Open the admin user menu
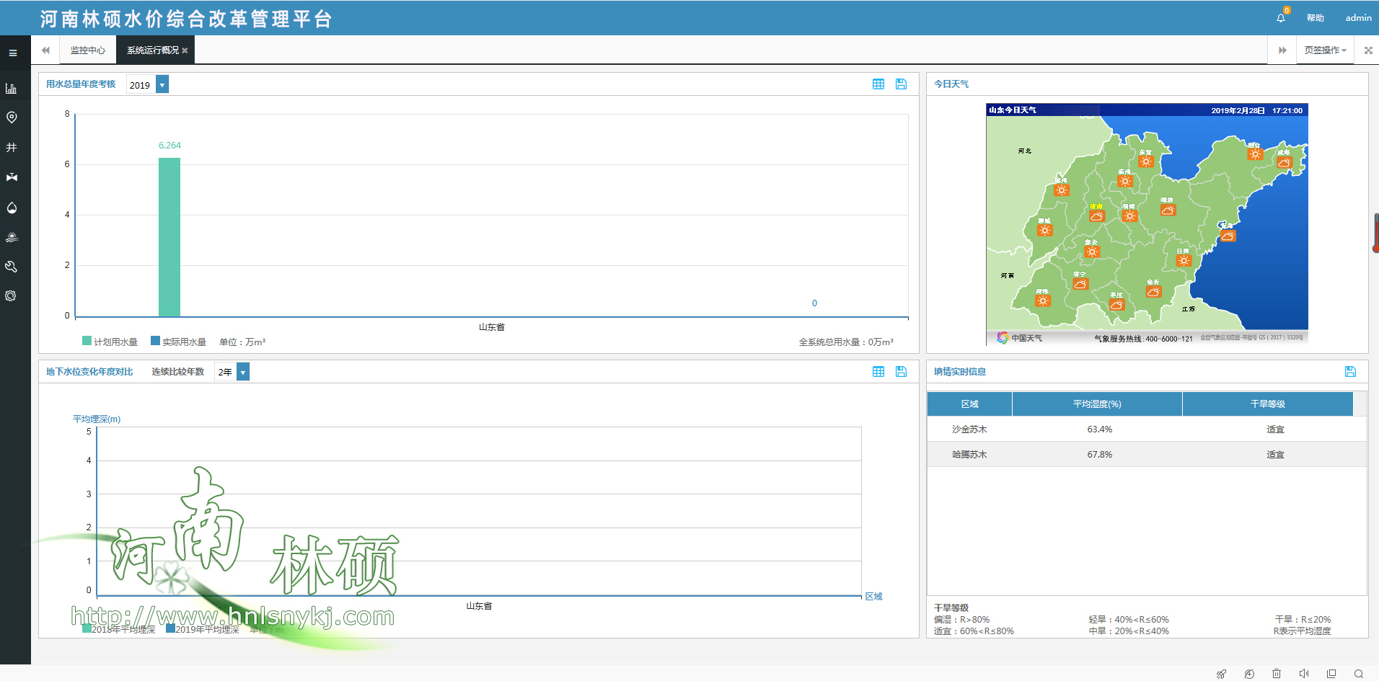 [x=1358, y=18]
